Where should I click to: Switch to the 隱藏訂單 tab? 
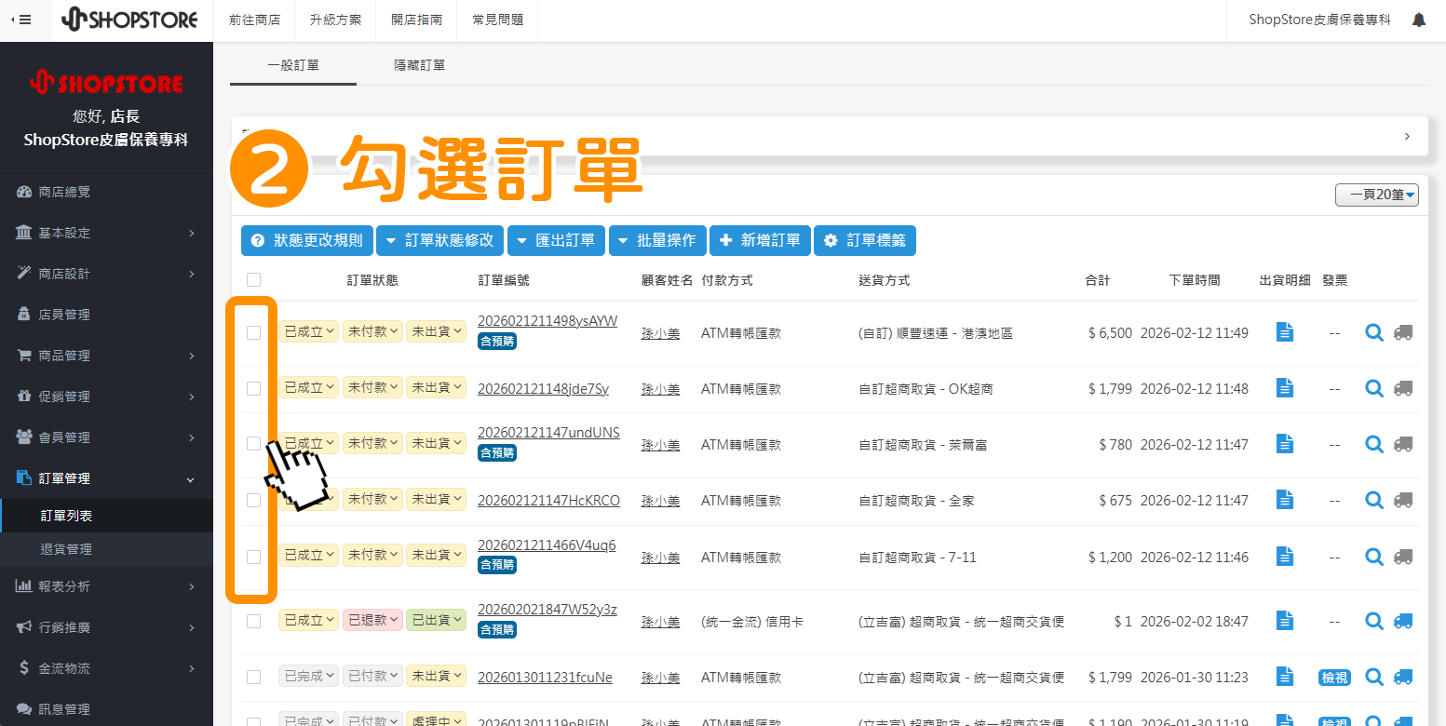(x=420, y=64)
